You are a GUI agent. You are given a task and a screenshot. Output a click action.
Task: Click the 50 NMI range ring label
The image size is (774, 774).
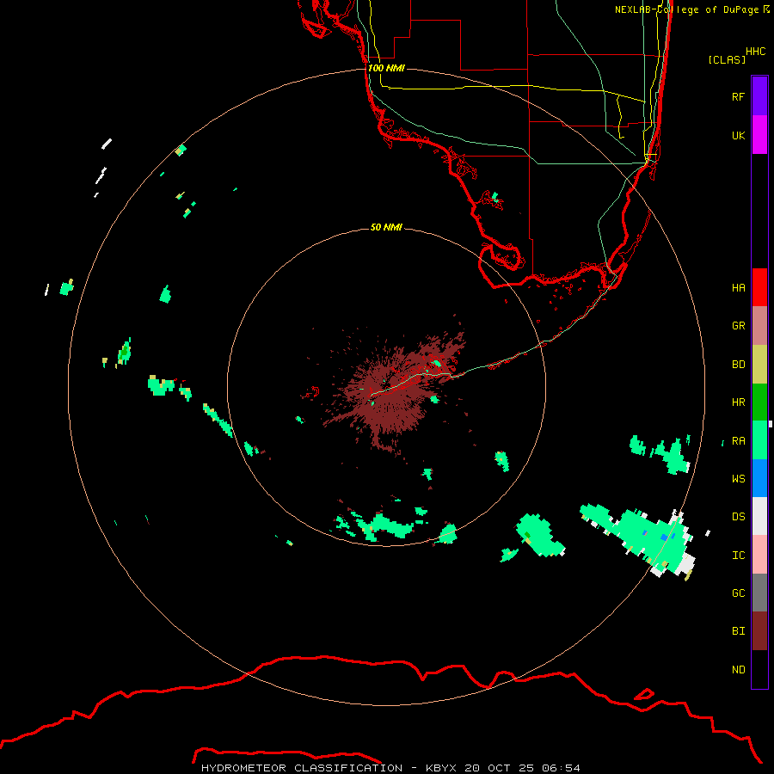pyautogui.click(x=386, y=227)
